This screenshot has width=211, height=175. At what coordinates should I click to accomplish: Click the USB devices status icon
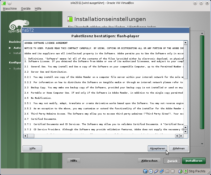[156, 171]
